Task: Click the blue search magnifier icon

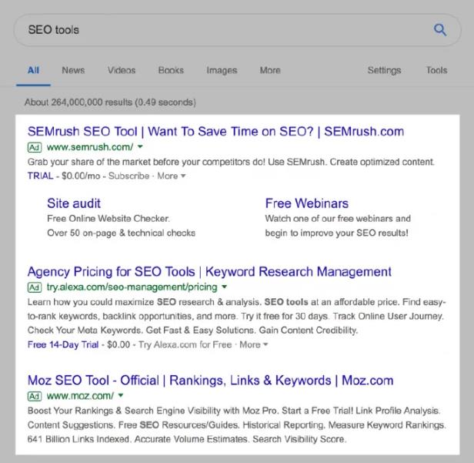Action: tap(440, 30)
